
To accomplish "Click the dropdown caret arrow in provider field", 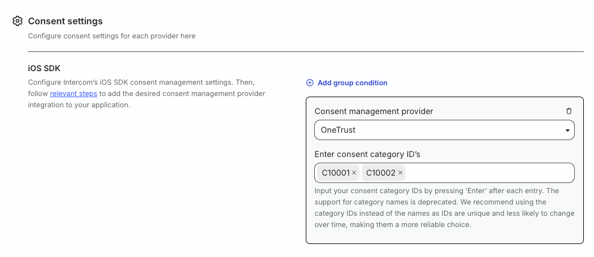I will point(567,130).
